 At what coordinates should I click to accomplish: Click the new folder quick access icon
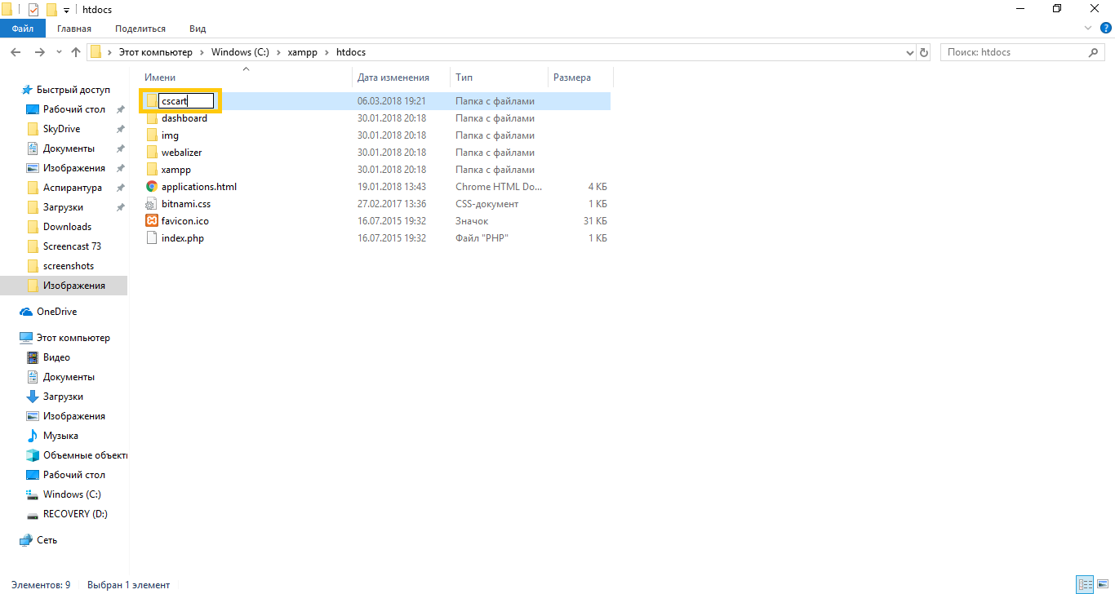[51, 9]
